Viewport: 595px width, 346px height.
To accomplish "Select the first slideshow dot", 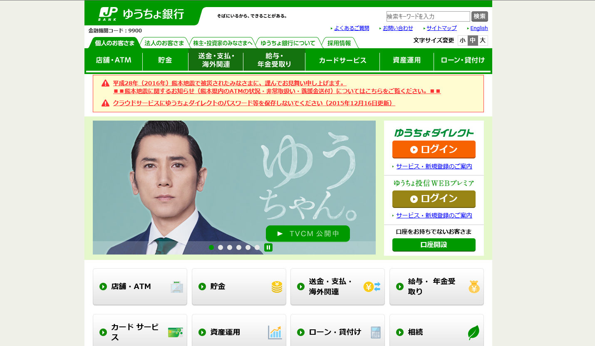I will 211,247.
